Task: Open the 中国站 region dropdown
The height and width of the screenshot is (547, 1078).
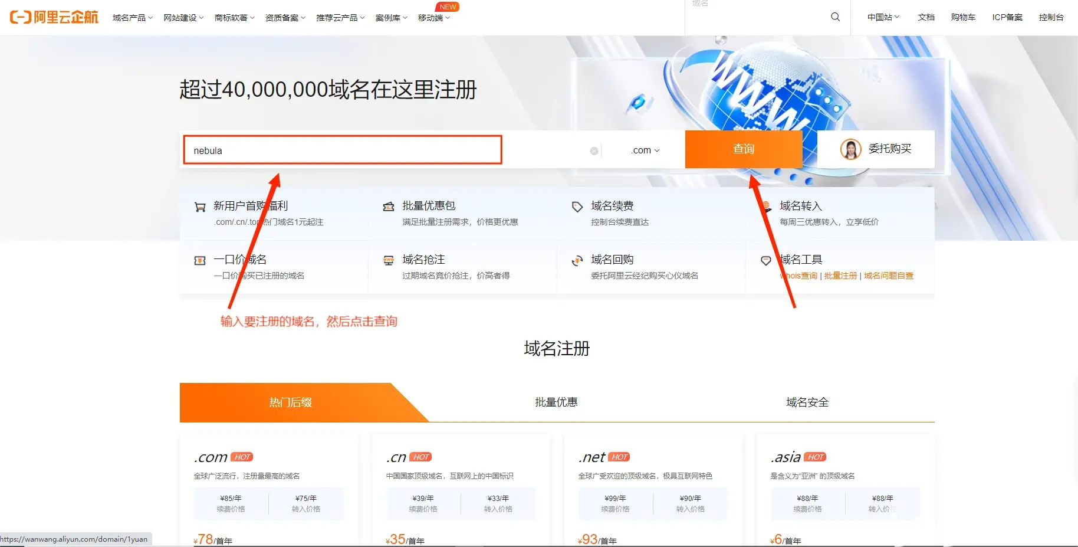Action: tap(883, 17)
